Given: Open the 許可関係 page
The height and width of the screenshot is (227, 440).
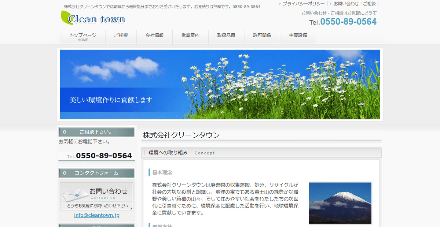Looking at the screenshot, I should 262,36.
